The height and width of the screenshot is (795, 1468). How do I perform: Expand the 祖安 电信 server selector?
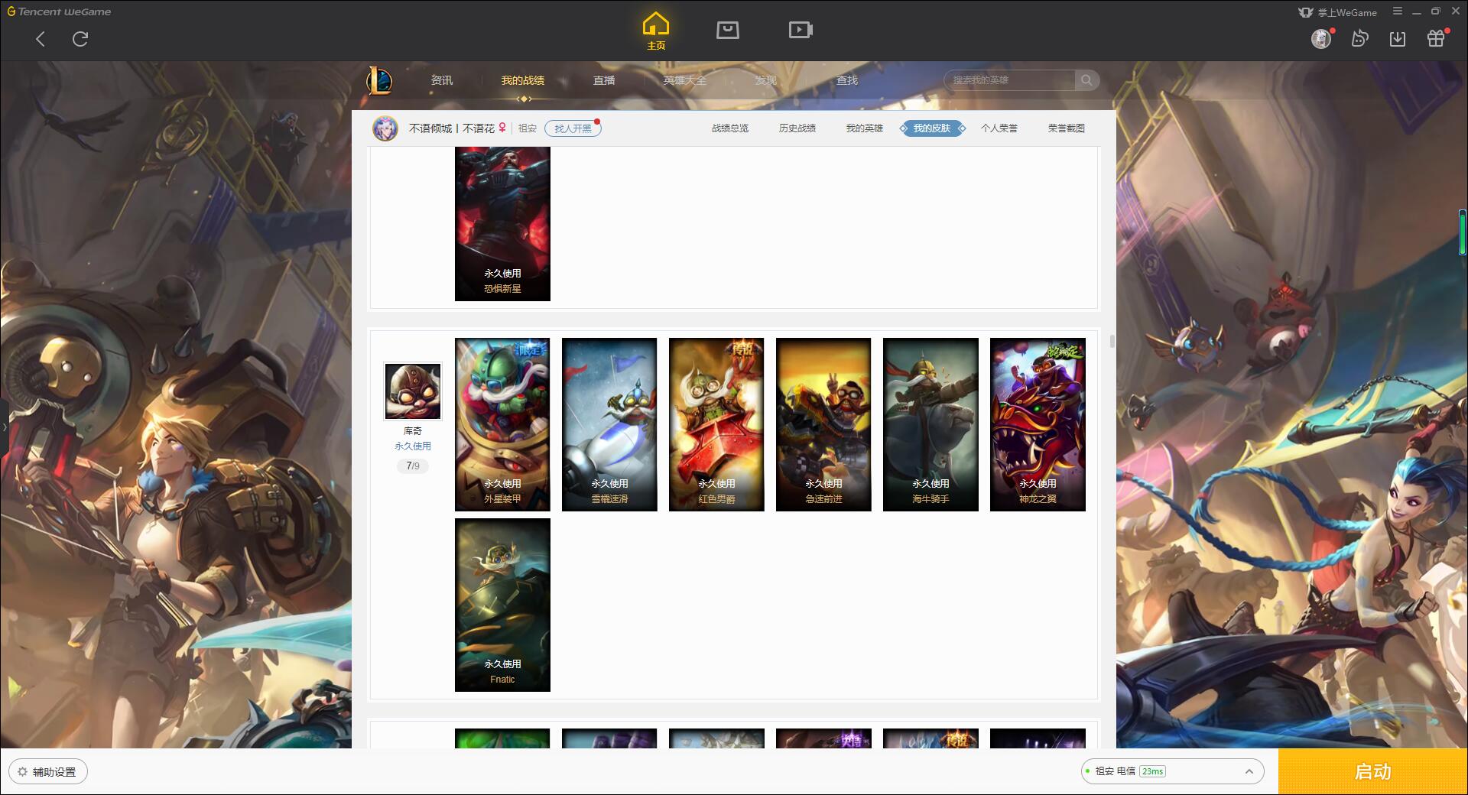tap(1171, 771)
